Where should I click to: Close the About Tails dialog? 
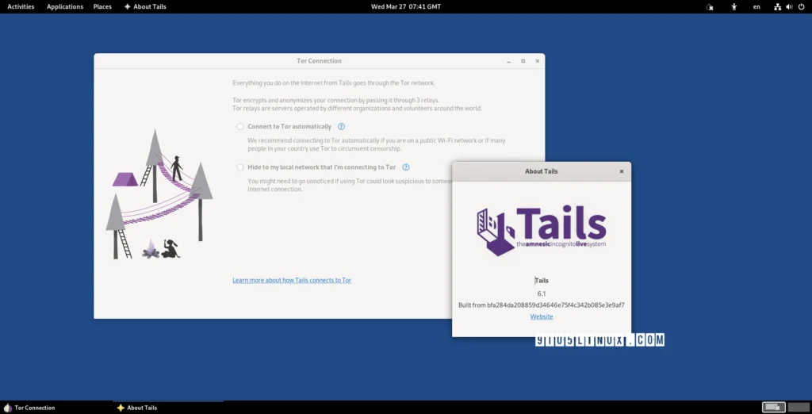[622, 171]
